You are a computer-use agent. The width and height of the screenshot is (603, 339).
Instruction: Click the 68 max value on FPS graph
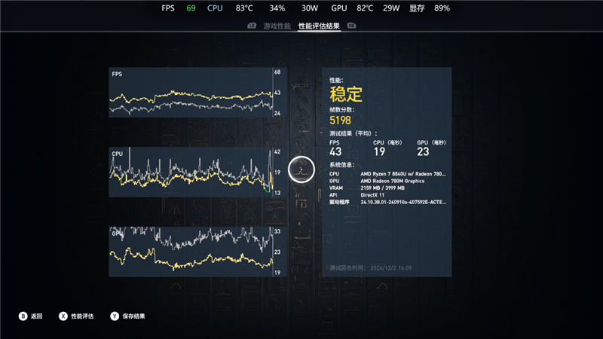(x=277, y=72)
